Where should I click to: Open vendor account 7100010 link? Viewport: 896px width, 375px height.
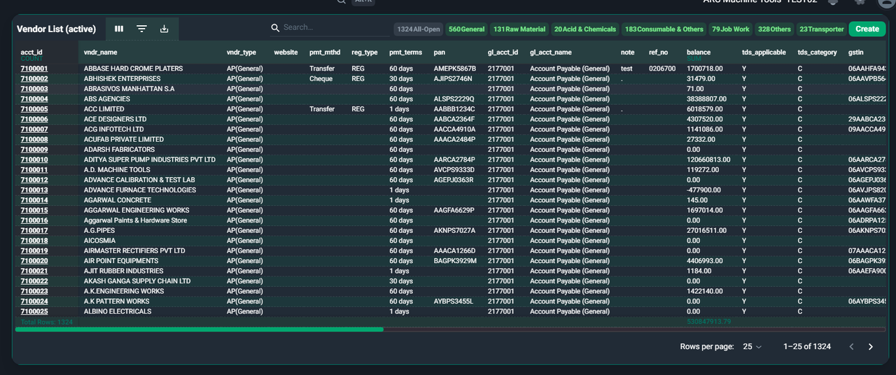pos(34,160)
